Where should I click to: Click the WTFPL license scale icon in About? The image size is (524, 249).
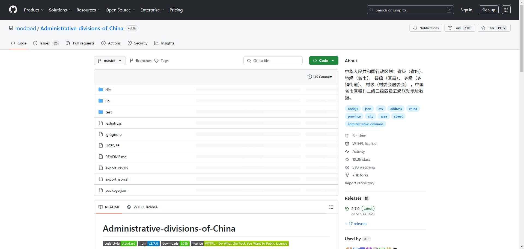[347, 143]
